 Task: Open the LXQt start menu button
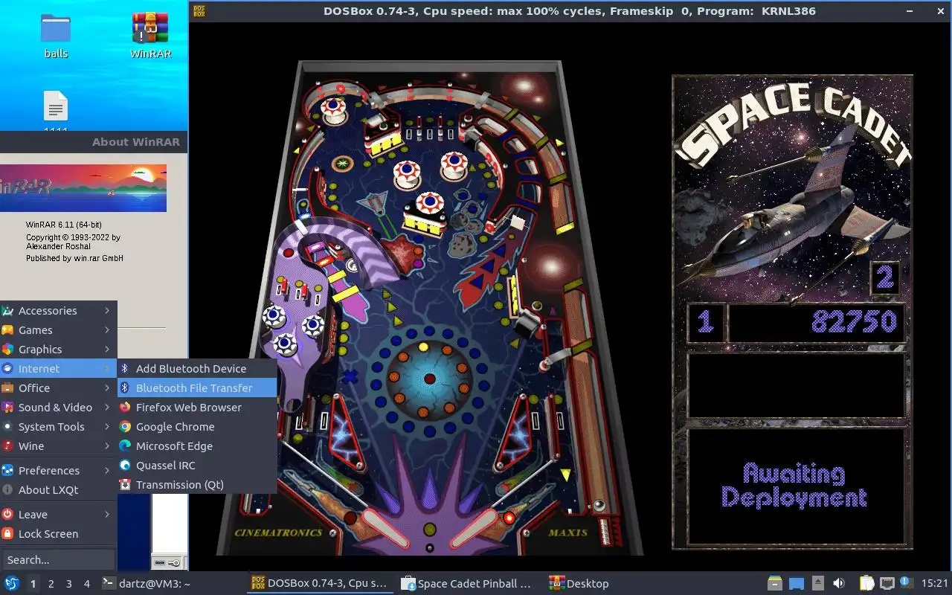(12, 584)
